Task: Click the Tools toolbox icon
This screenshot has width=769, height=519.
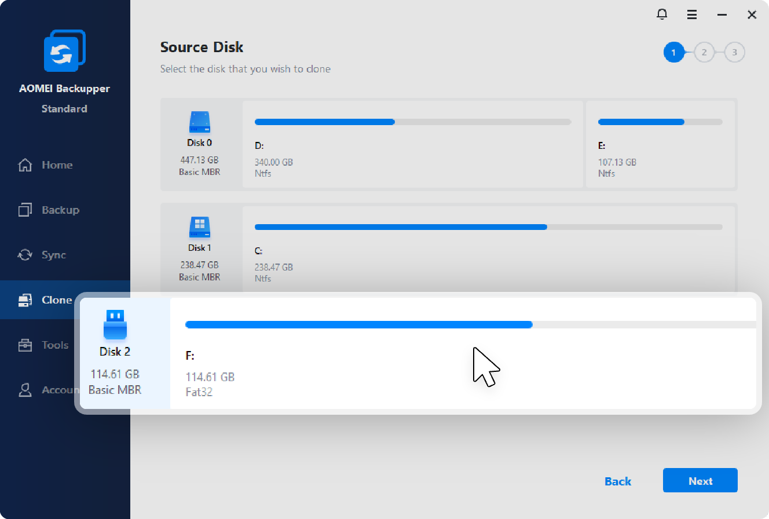Action: coord(25,345)
